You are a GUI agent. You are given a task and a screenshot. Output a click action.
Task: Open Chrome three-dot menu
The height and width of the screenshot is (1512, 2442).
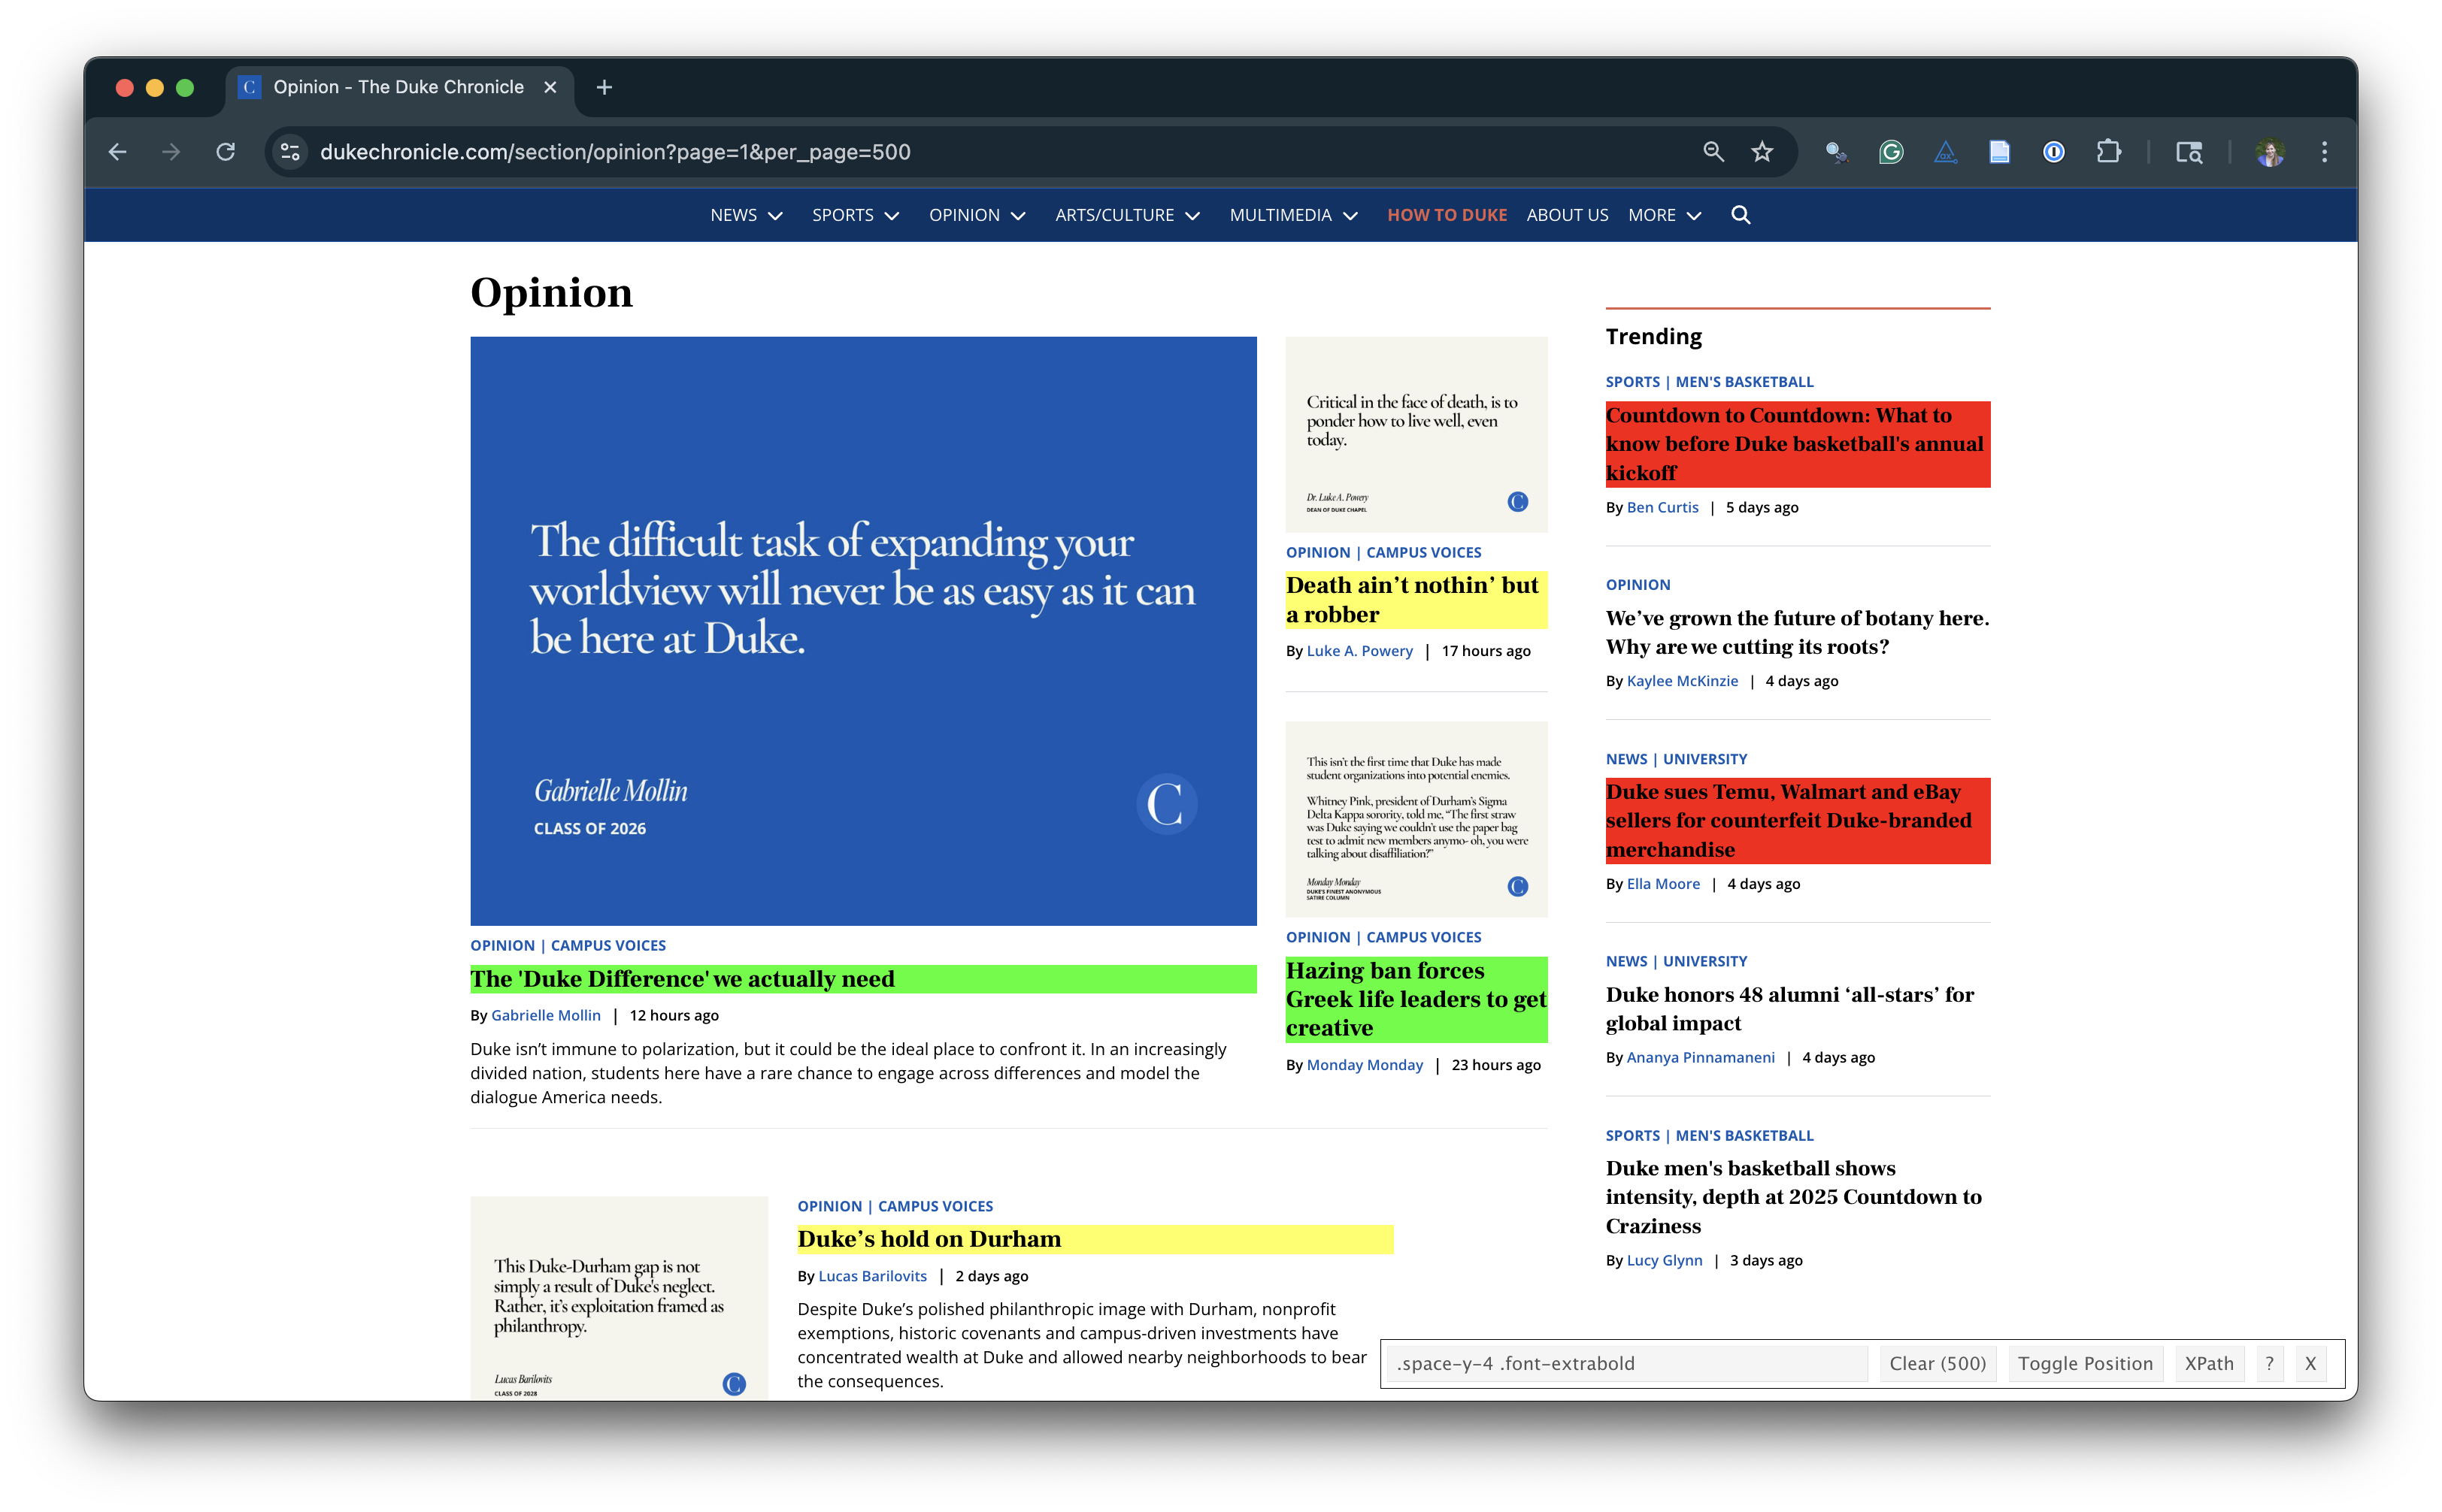(x=2324, y=152)
